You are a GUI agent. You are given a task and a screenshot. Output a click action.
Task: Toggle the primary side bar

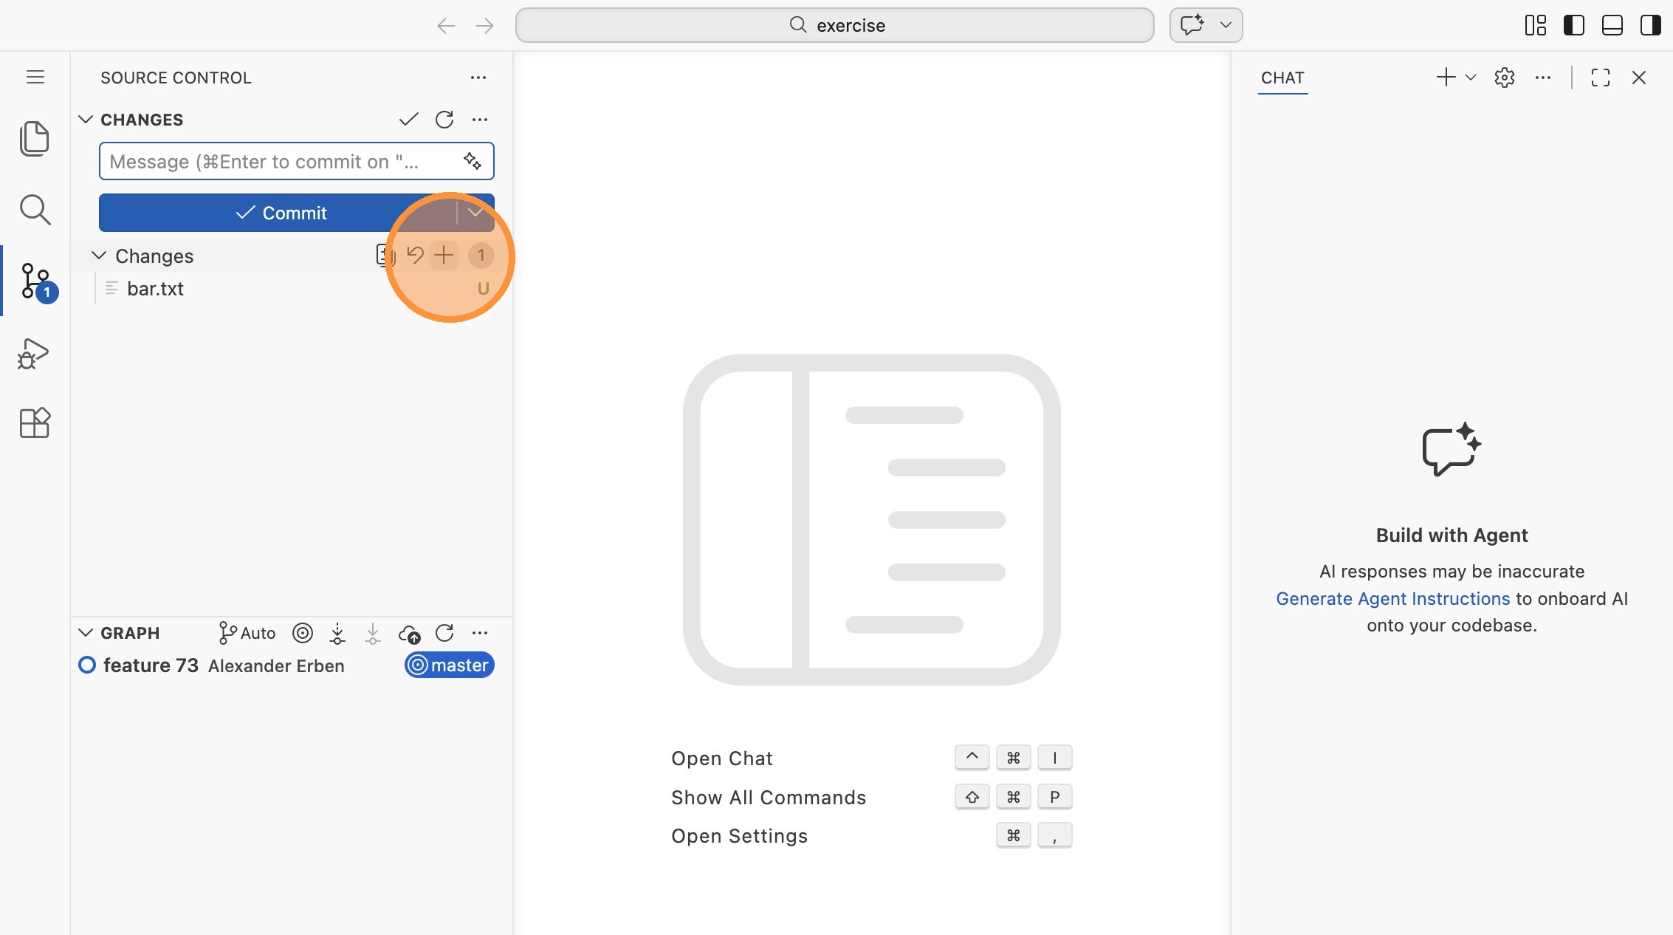click(x=1573, y=25)
